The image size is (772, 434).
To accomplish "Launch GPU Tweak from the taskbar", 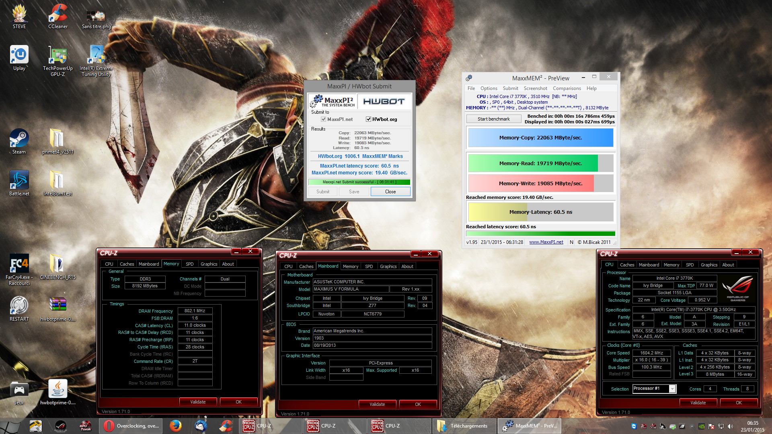I will click(x=85, y=426).
